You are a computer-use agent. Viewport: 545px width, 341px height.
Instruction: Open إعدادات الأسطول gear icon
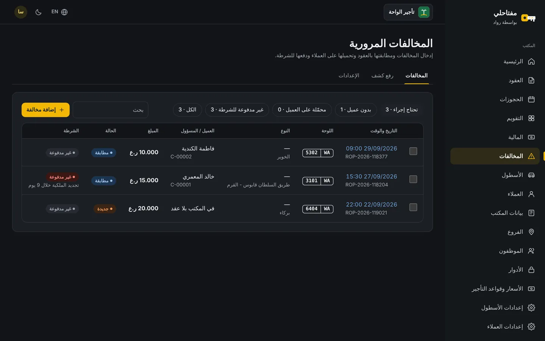531,308
